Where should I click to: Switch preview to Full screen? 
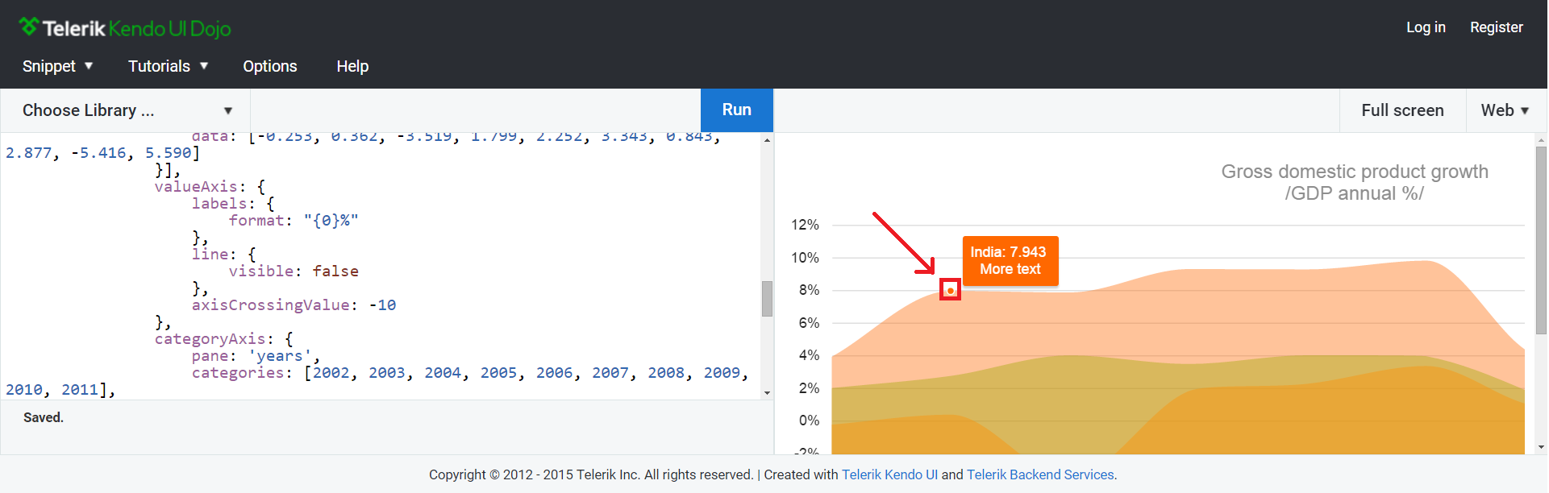1402,110
